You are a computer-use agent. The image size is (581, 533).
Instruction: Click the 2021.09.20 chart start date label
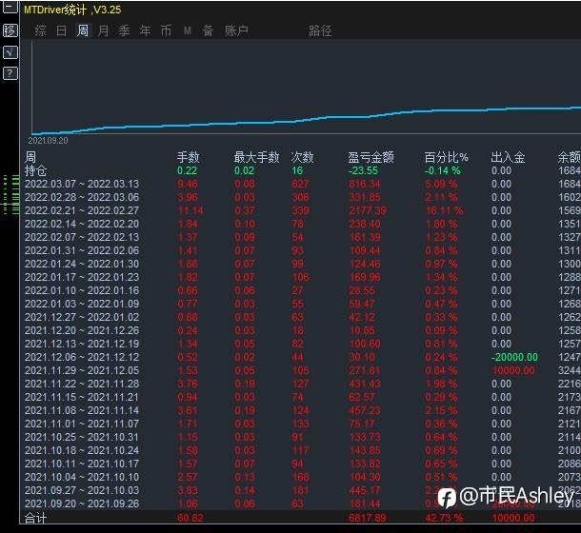coord(48,141)
